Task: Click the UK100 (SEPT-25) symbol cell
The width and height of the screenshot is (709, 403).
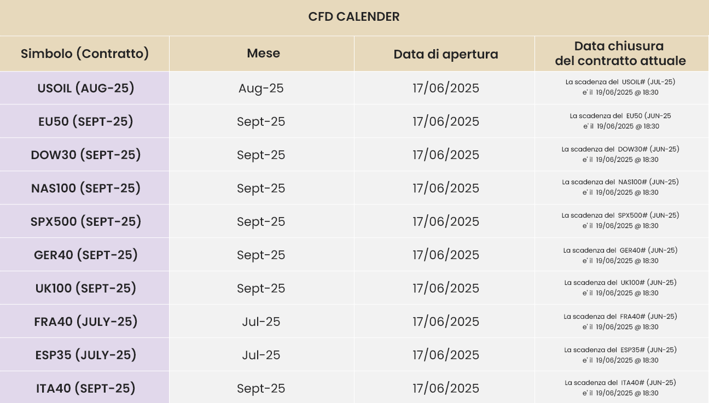Action: tap(86, 288)
